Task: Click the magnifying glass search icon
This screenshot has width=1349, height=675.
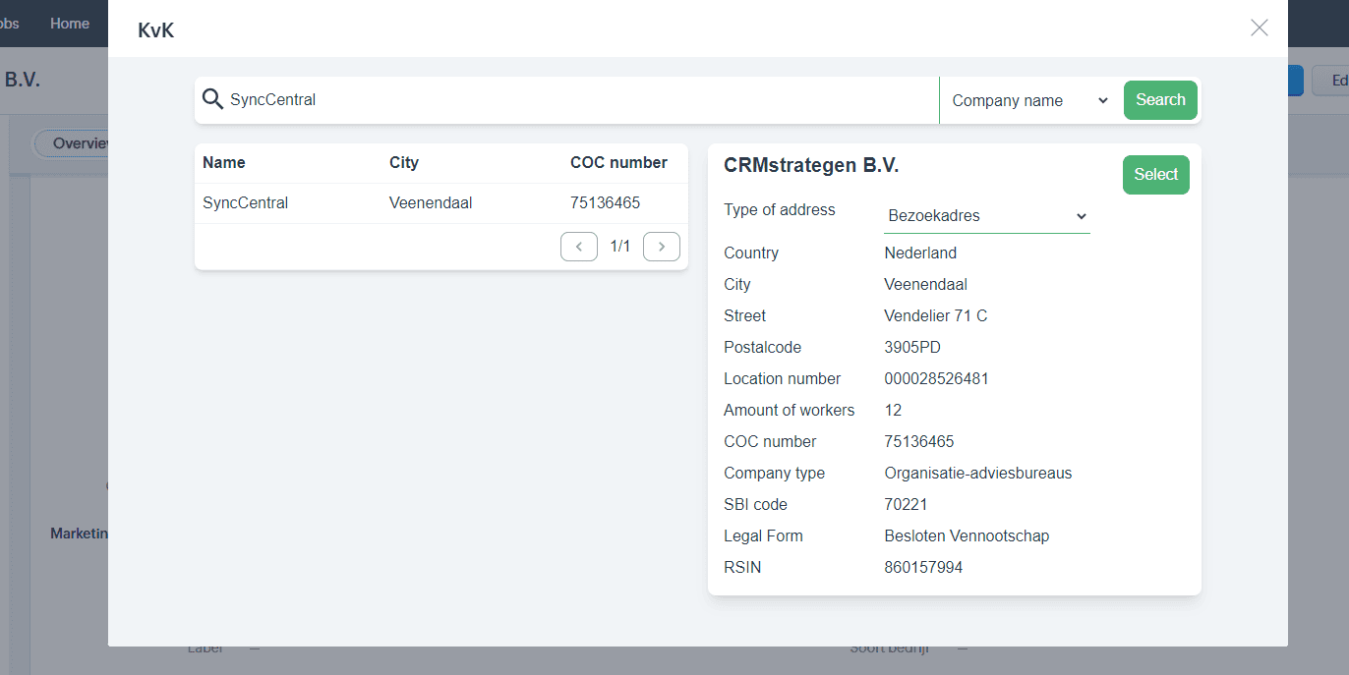Action: click(212, 99)
